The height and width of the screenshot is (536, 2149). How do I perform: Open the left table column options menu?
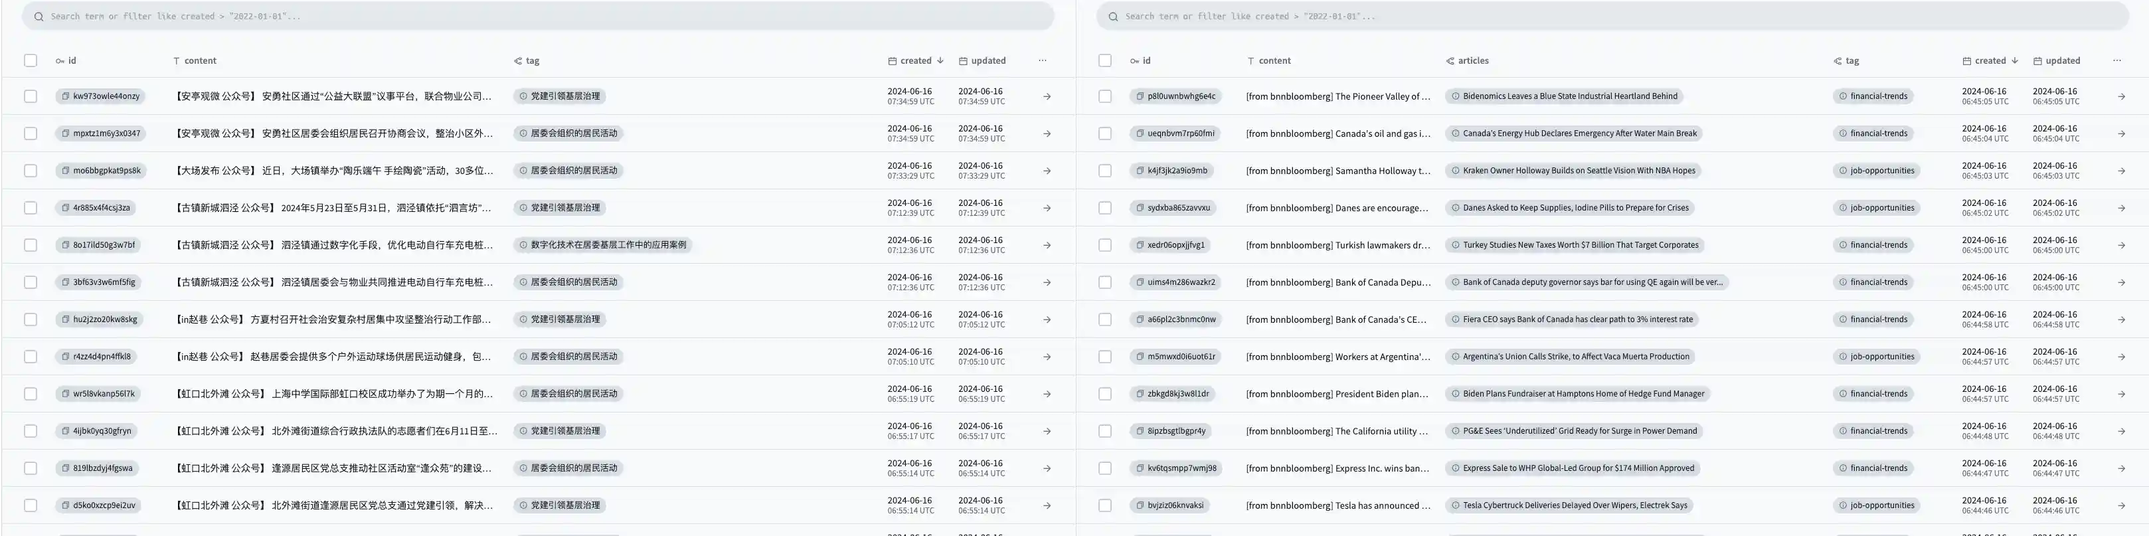pyautogui.click(x=1042, y=61)
